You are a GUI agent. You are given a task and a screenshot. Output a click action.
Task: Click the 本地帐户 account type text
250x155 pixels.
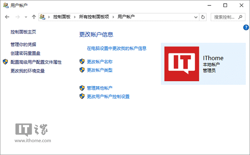(211, 64)
